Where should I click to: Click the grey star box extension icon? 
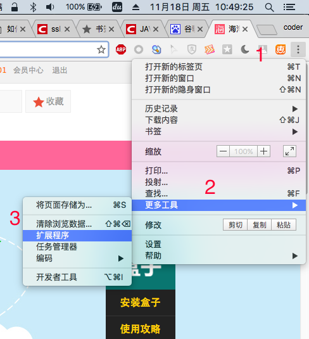pos(227,49)
